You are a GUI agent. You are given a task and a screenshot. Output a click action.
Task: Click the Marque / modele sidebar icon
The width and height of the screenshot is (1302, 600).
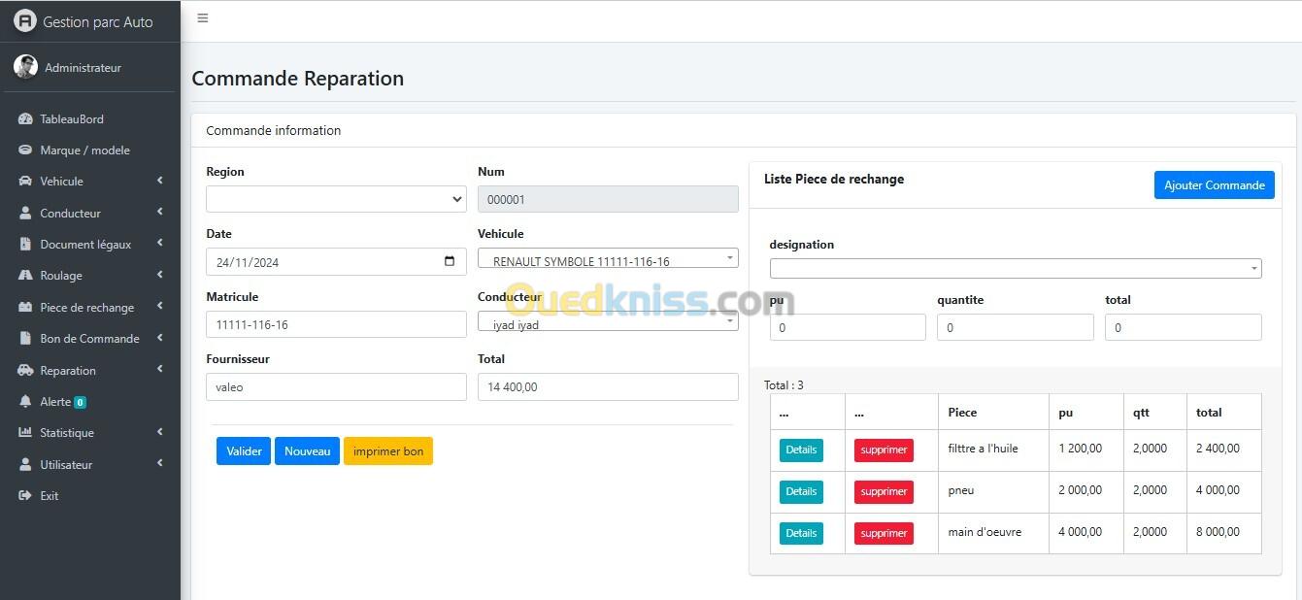pyautogui.click(x=25, y=150)
